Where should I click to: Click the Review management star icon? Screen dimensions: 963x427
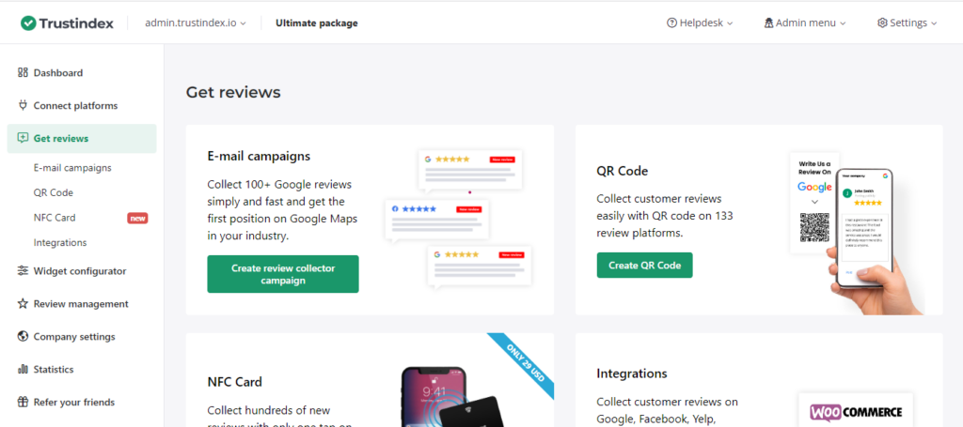pyautogui.click(x=23, y=304)
